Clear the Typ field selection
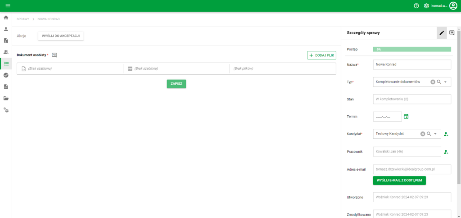The image size is (461, 218). 433,82
